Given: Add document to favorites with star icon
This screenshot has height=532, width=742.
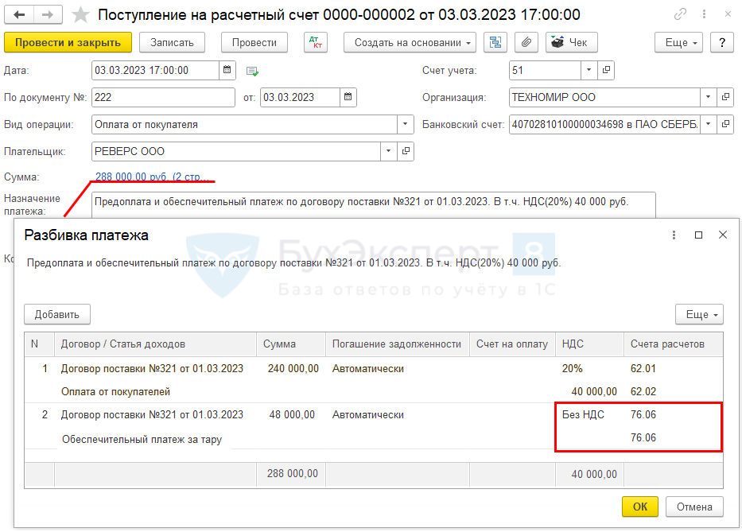Looking at the screenshot, I should (x=80, y=15).
